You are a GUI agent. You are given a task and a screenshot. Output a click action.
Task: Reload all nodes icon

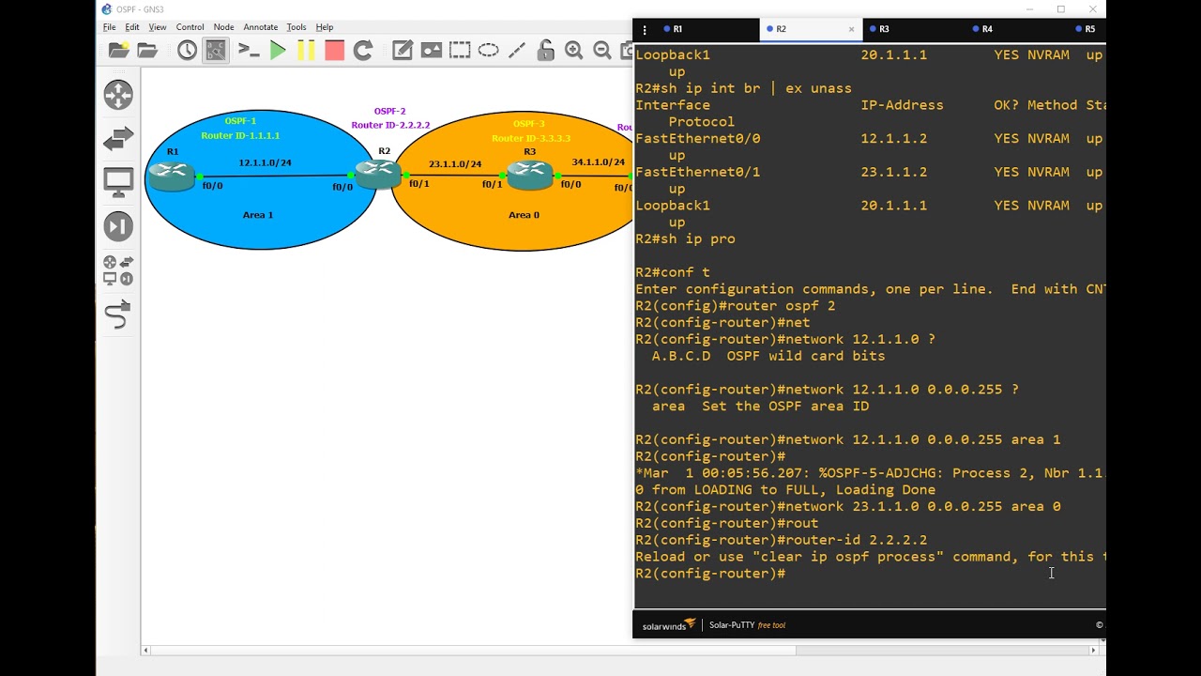(363, 51)
